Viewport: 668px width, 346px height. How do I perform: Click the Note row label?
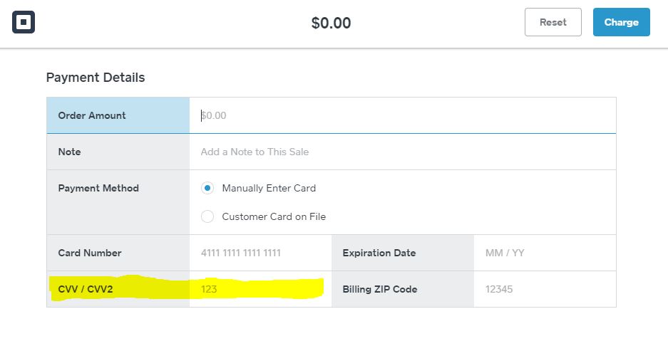pyautogui.click(x=69, y=152)
